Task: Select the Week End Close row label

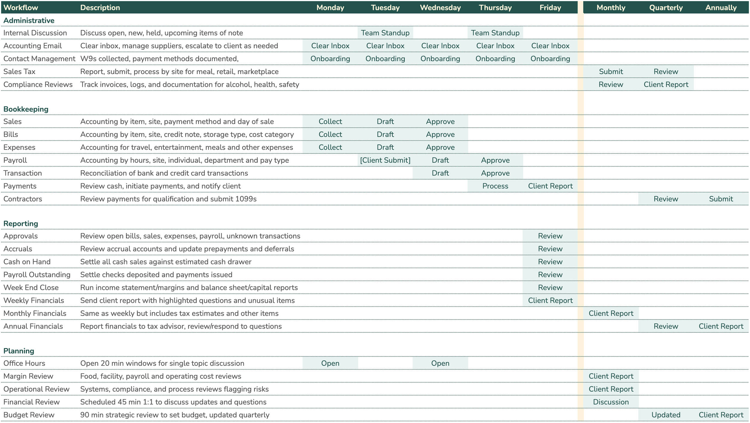Action: tap(31, 287)
